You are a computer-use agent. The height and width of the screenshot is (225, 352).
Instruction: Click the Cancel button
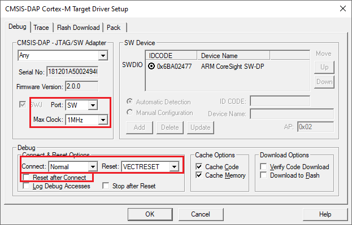tap(201, 214)
